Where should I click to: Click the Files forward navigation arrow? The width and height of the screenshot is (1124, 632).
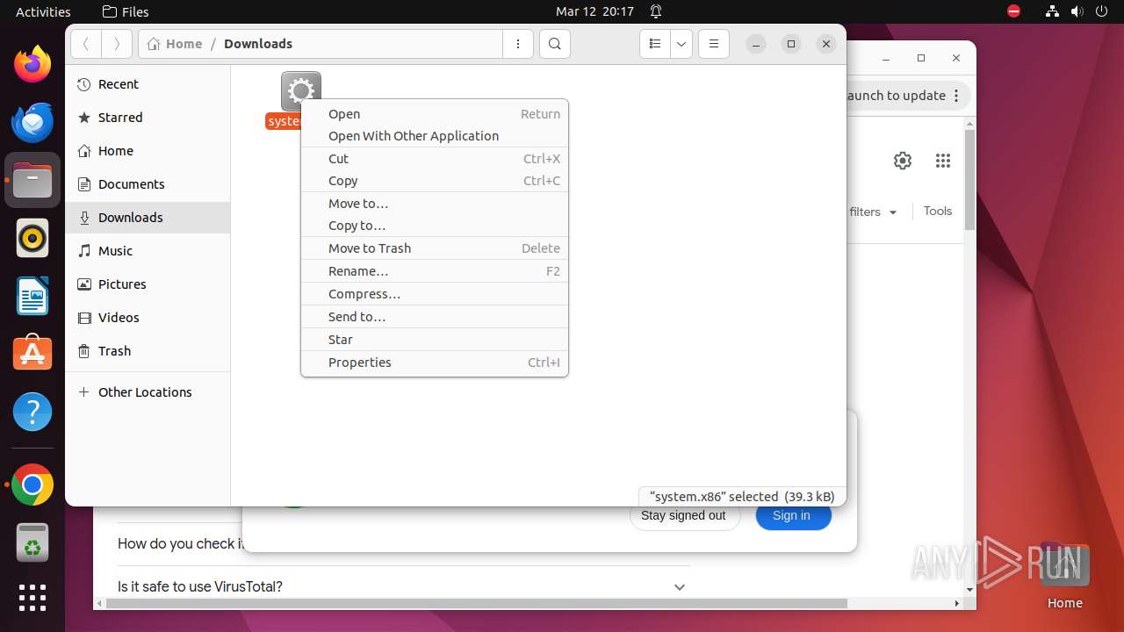(x=117, y=44)
